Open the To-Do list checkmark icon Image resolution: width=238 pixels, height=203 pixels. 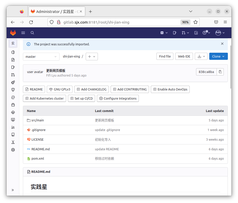coord(196,33)
